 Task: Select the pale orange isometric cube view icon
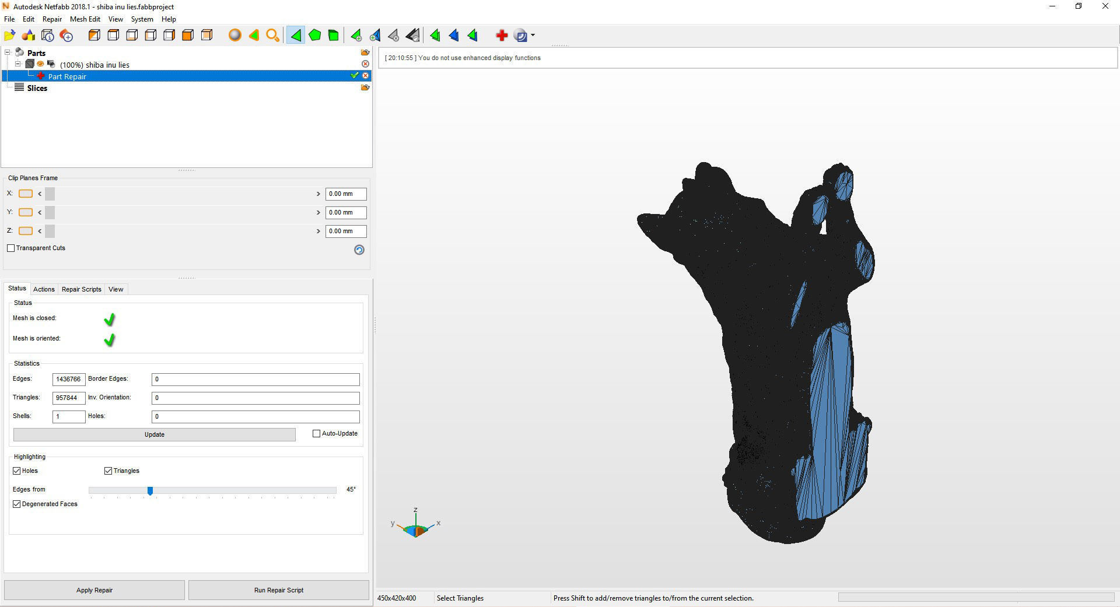[206, 36]
